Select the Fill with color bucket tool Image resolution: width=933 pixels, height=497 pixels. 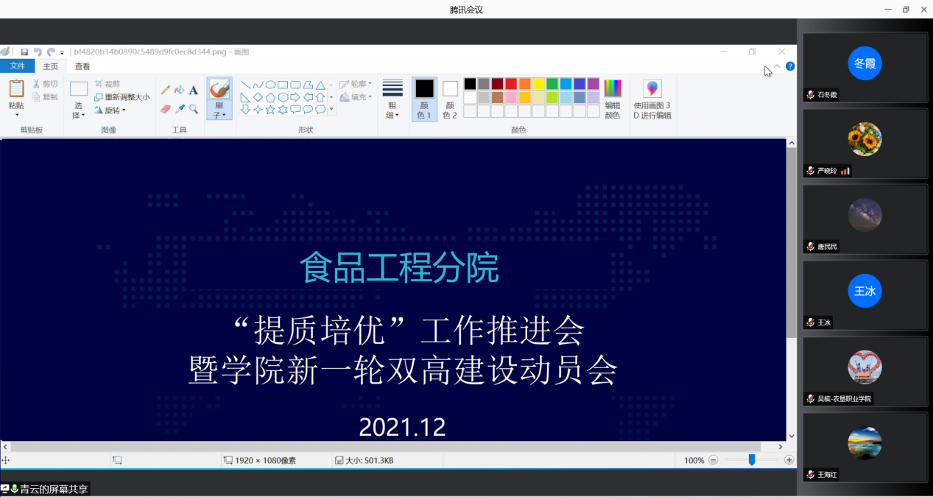coord(179,90)
